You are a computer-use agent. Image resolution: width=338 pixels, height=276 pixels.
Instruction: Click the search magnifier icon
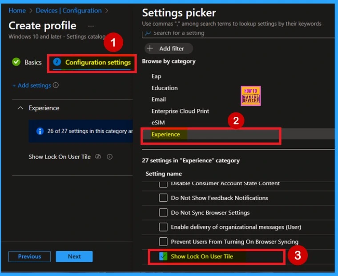pos(148,33)
